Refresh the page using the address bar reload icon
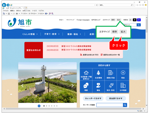The width and height of the screenshot is (151, 113). [x=97, y=5]
